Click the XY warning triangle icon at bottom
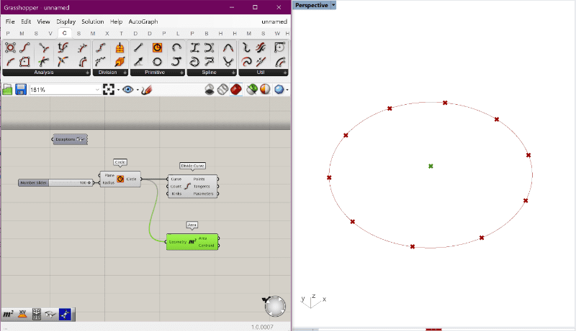Screen dimensions: 576x331 tap(22, 314)
